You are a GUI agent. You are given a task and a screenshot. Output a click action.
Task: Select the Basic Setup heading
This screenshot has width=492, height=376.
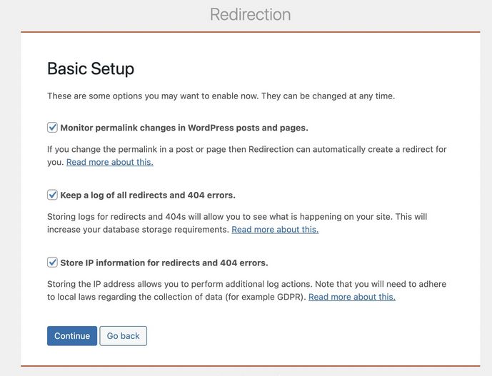click(91, 68)
